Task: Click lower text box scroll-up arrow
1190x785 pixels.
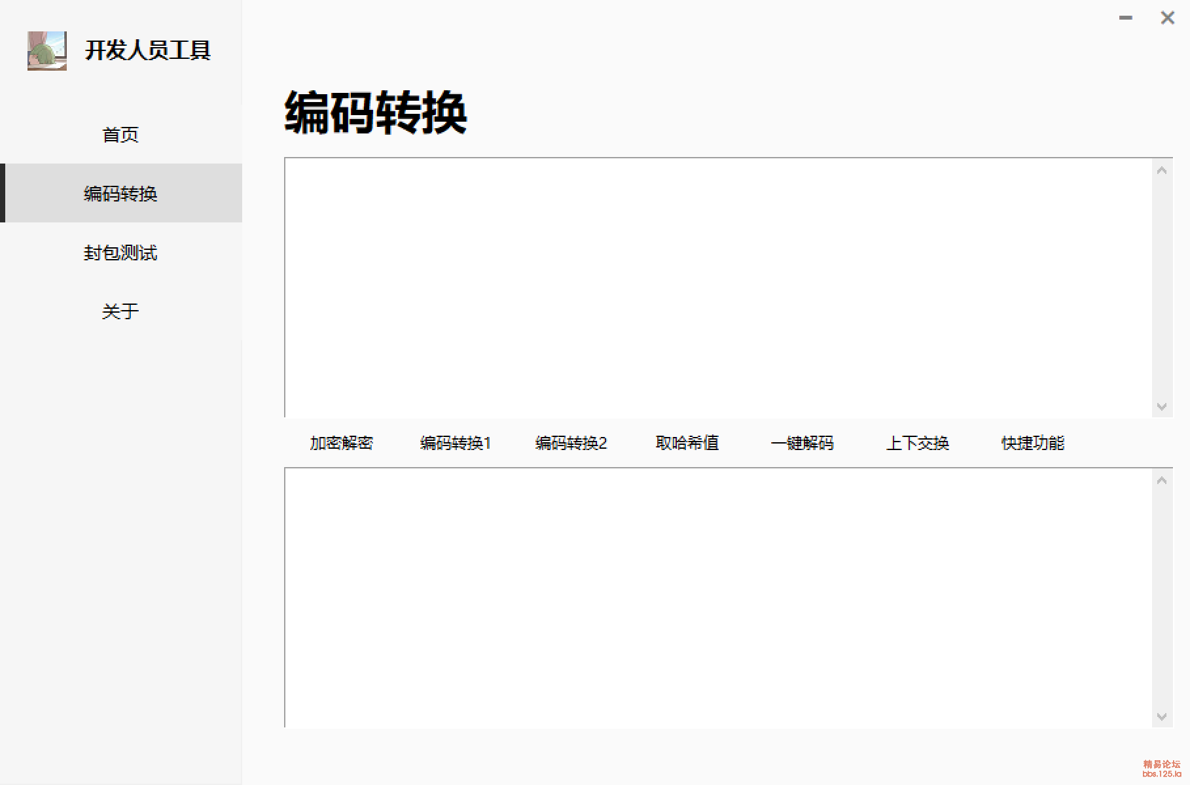Action: click(1162, 480)
